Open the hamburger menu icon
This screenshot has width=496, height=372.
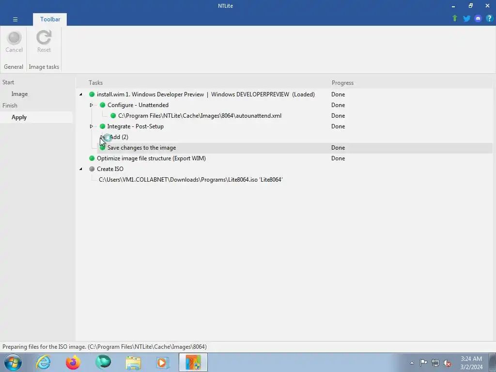coord(15,19)
